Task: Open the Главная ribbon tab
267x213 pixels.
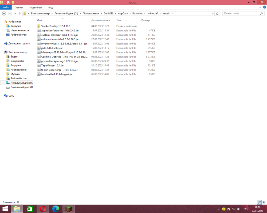Action: coord(19,7)
